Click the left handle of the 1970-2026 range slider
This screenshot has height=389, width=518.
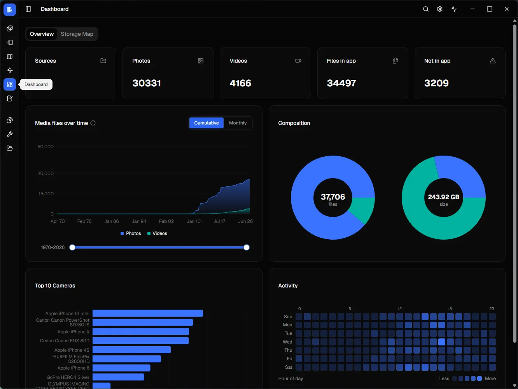click(72, 247)
